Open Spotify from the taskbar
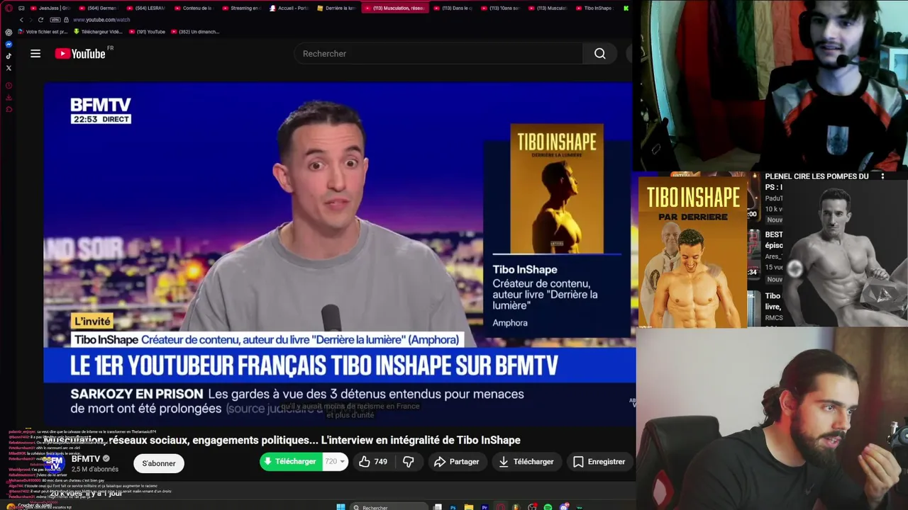 coord(548,507)
